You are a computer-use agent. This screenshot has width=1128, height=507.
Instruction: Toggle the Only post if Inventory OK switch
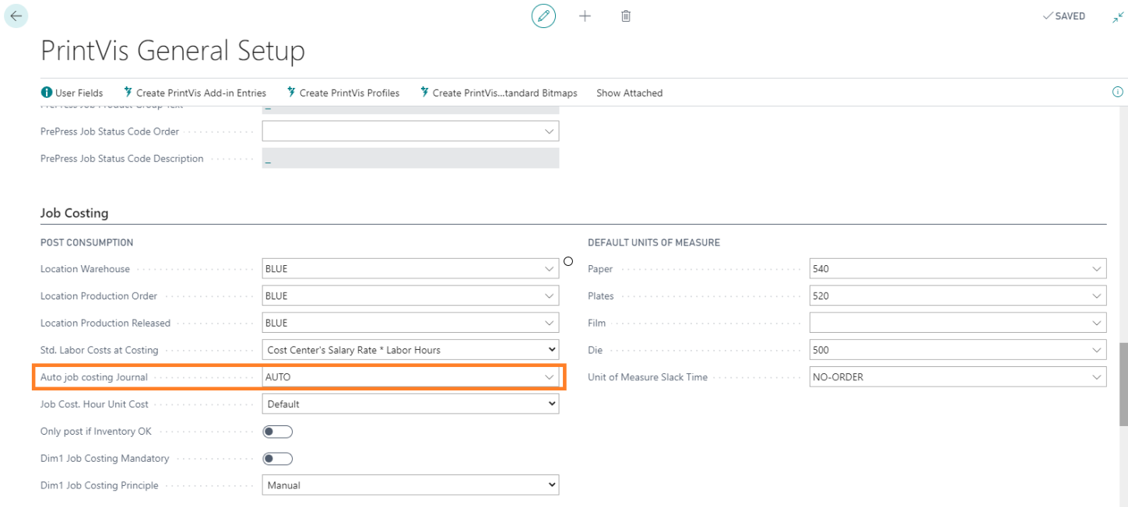pos(277,432)
